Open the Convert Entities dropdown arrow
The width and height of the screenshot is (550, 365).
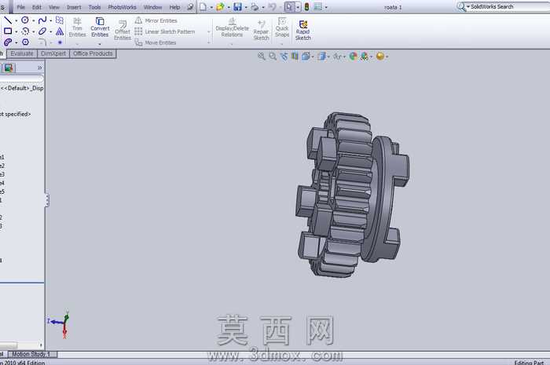pyautogui.click(x=100, y=44)
